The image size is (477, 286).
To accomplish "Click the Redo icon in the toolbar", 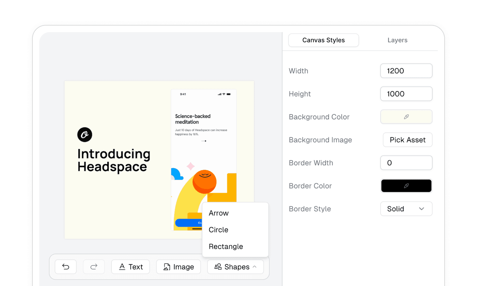I will pyautogui.click(x=94, y=267).
